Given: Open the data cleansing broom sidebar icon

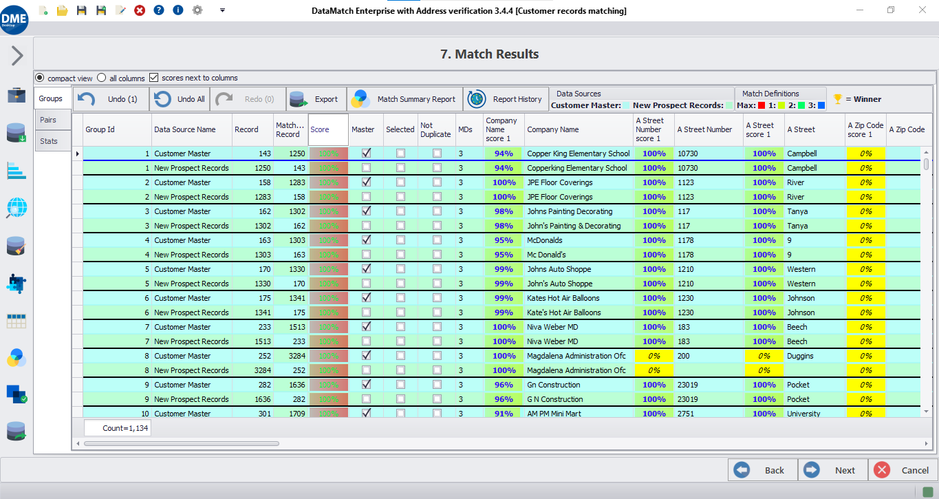Looking at the screenshot, I should 17,246.
